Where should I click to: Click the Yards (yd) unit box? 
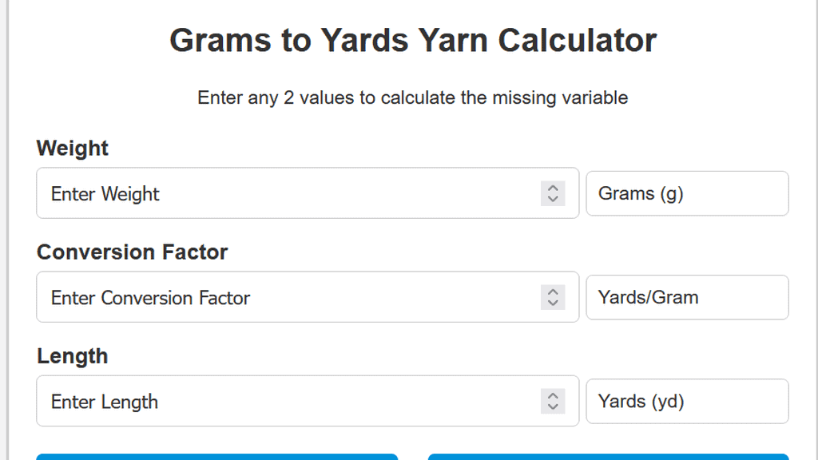pos(687,401)
